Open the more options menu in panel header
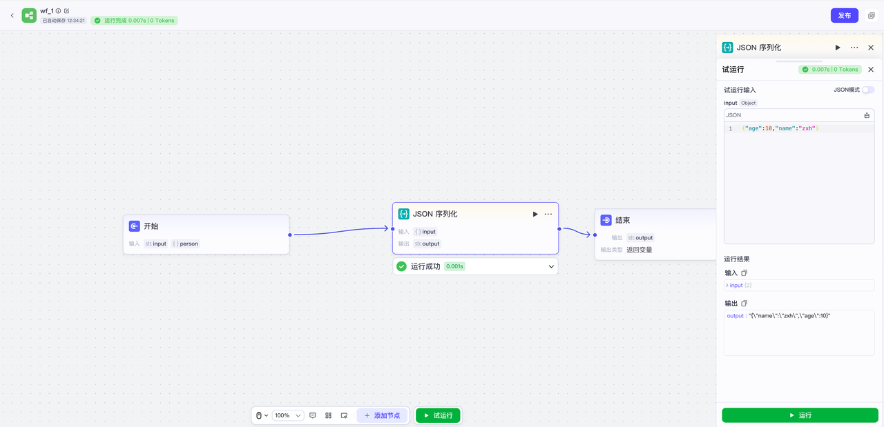 [854, 48]
